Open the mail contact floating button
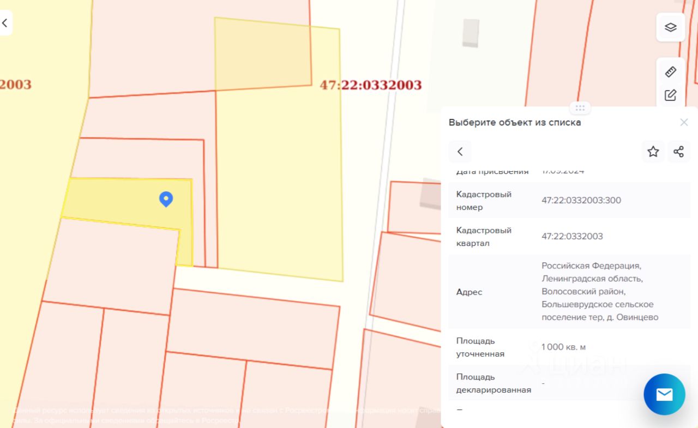This screenshot has height=428, width=698. tap(664, 394)
